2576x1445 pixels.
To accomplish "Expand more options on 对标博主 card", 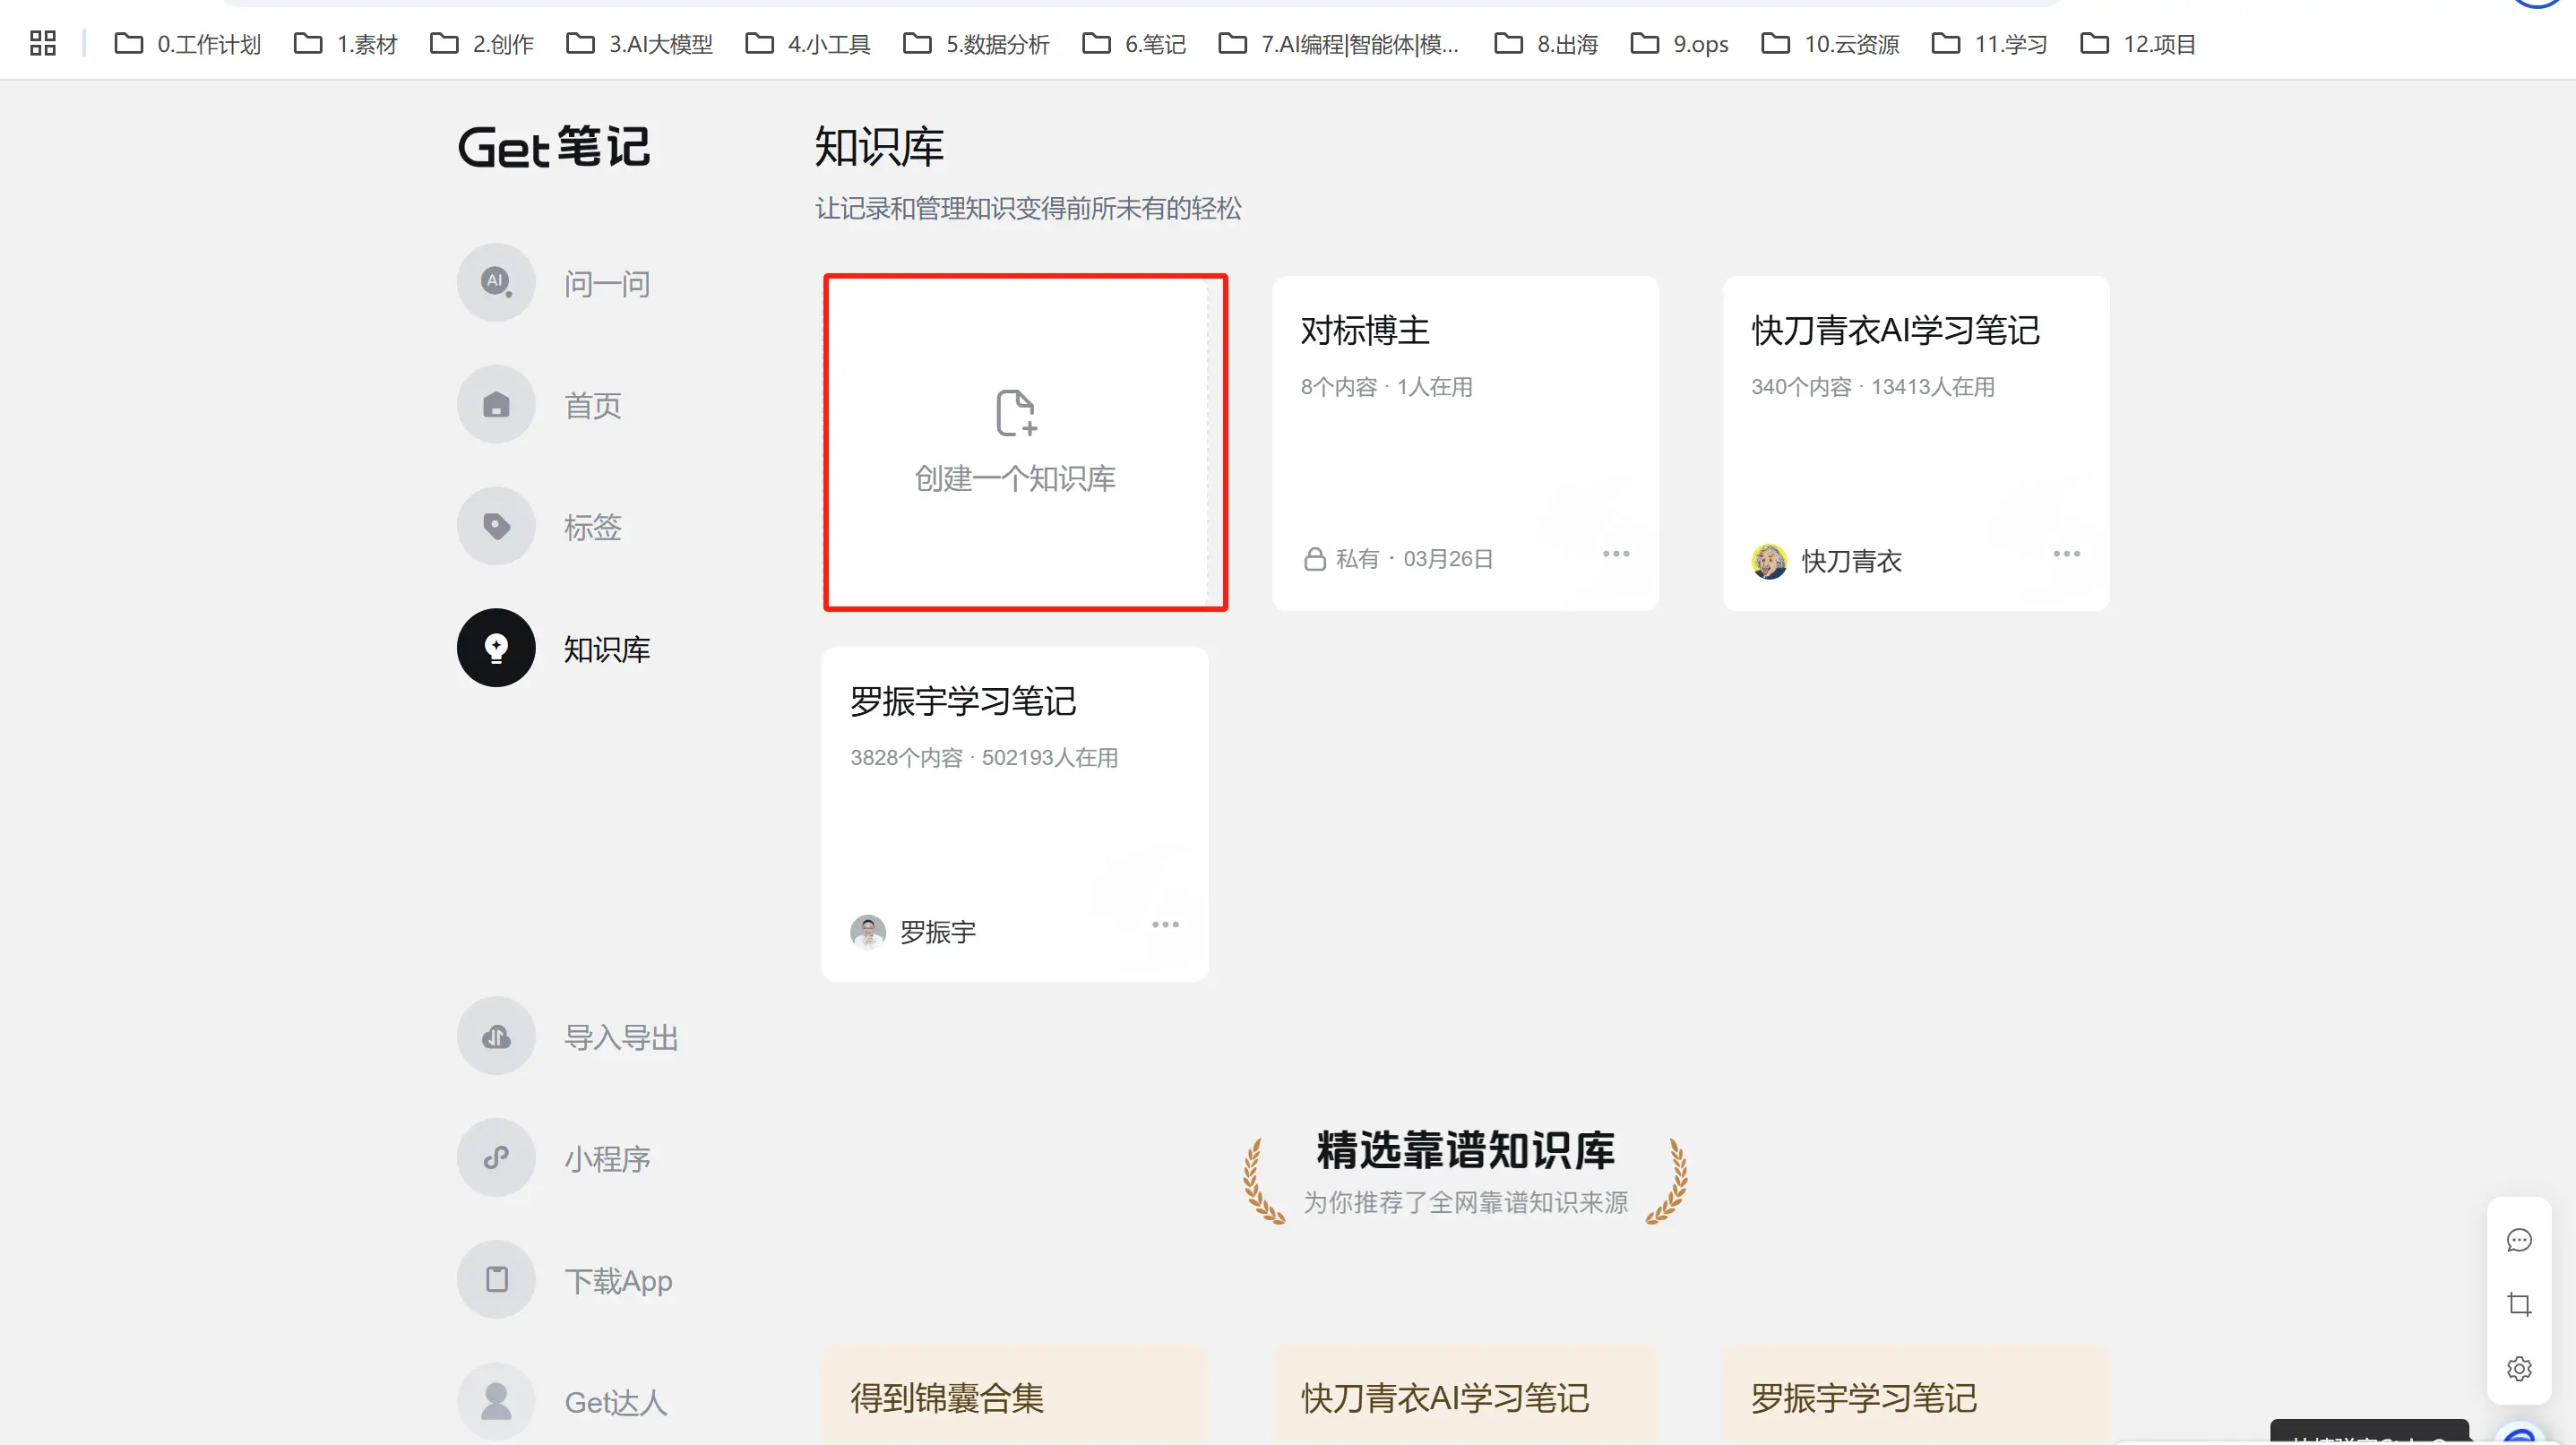I will (x=1616, y=554).
